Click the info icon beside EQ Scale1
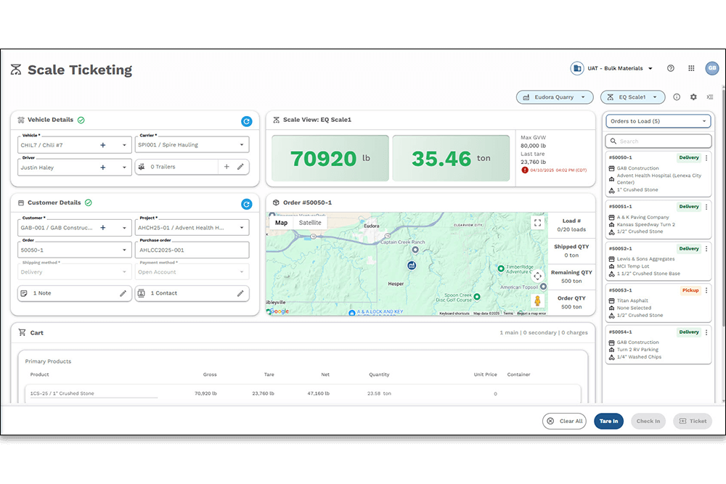This screenshot has width=726, height=484. [677, 97]
